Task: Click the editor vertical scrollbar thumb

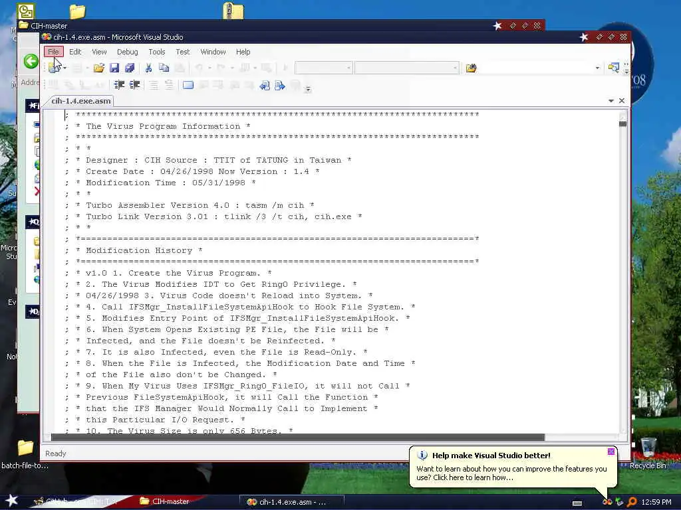Action: tap(622, 124)
